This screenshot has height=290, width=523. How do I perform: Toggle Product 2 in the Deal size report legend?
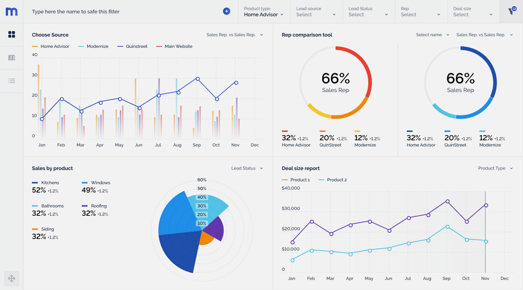(x=336, y=180)
